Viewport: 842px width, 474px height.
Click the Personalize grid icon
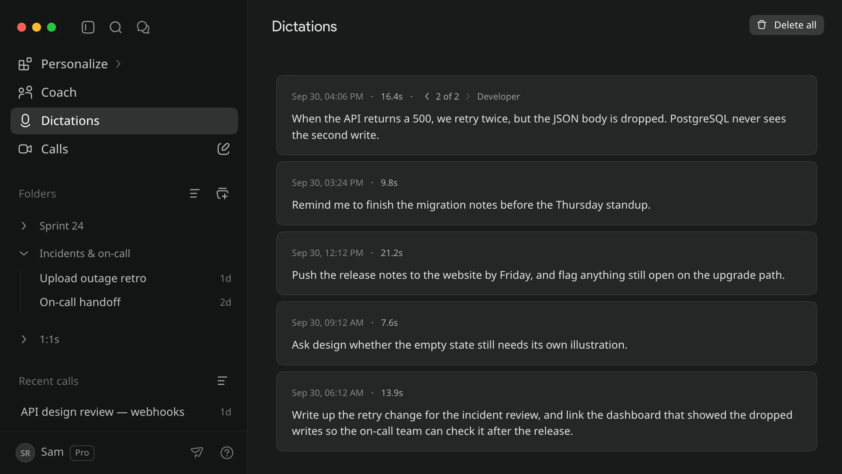coord(25,64)
